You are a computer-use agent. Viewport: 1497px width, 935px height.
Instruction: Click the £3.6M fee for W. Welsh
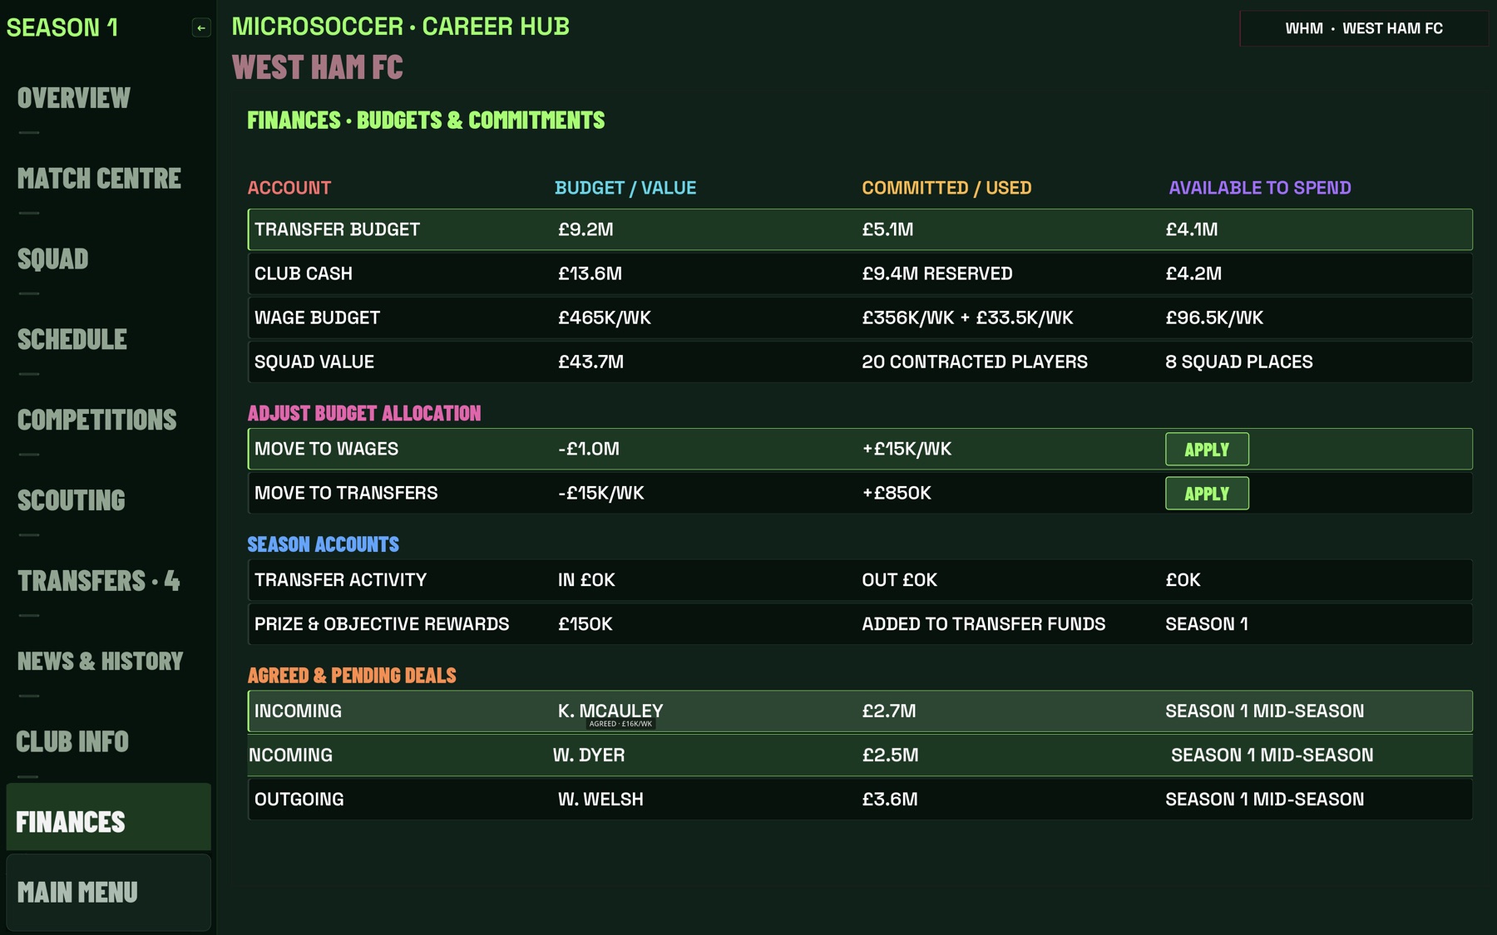[x=890, y=800]
